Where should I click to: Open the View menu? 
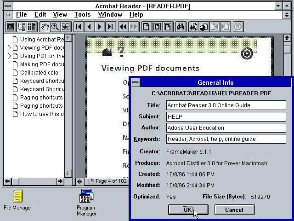click(x=60, y=14)
